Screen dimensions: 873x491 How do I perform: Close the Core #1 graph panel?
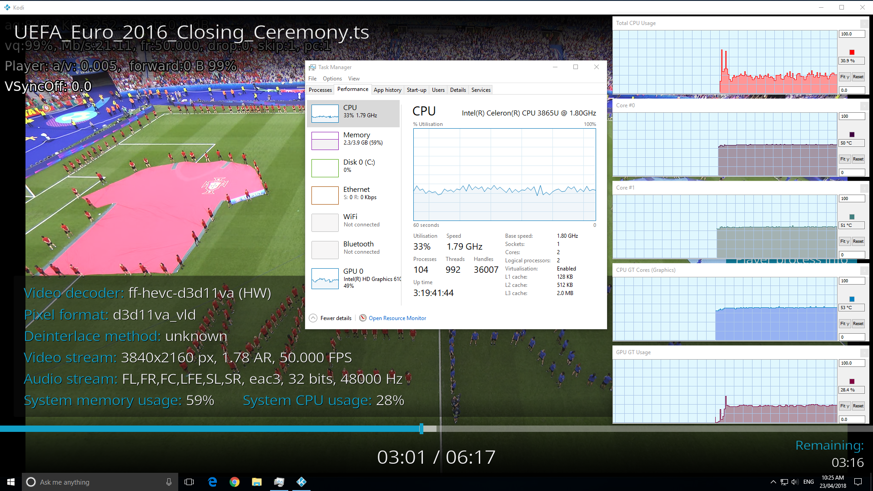(864, 188)
